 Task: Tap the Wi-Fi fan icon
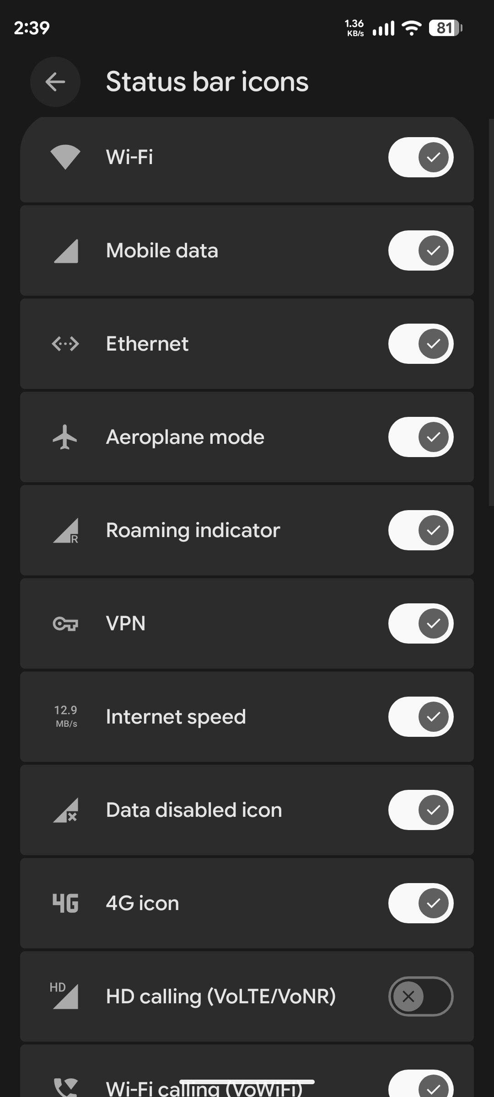click(x=65, y=157)
